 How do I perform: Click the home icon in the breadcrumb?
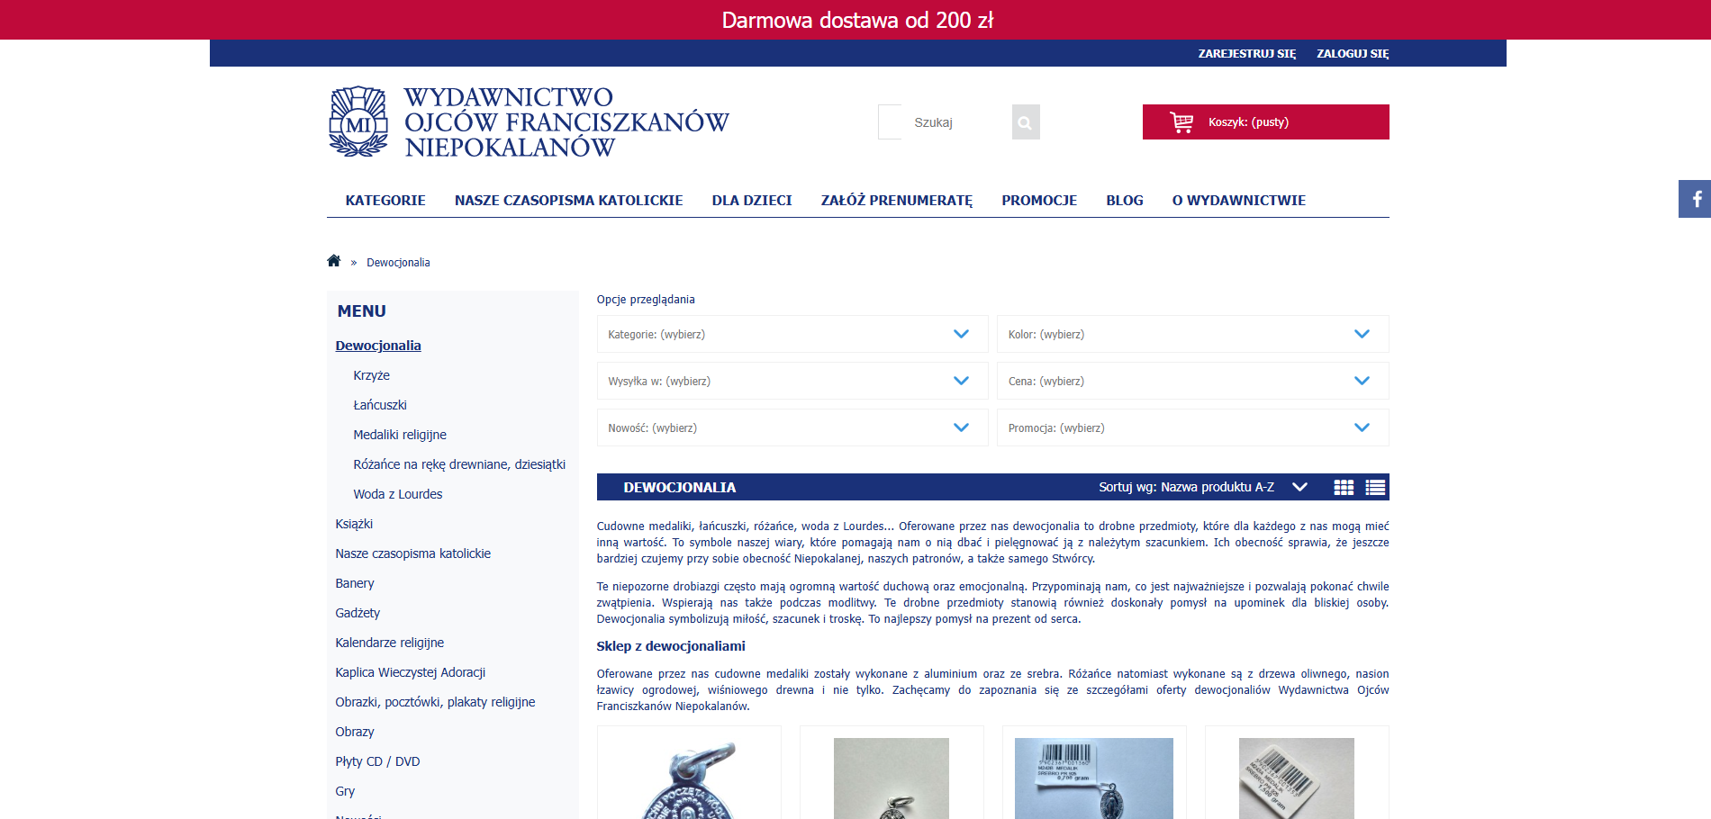click(x=333, y=260)
